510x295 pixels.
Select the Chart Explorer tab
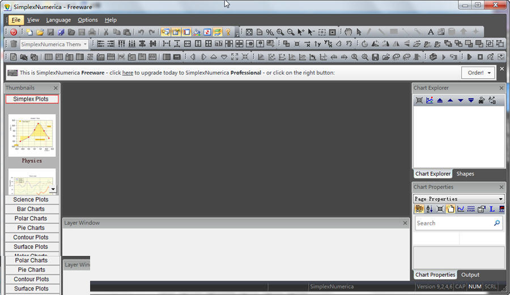point(432,174)
